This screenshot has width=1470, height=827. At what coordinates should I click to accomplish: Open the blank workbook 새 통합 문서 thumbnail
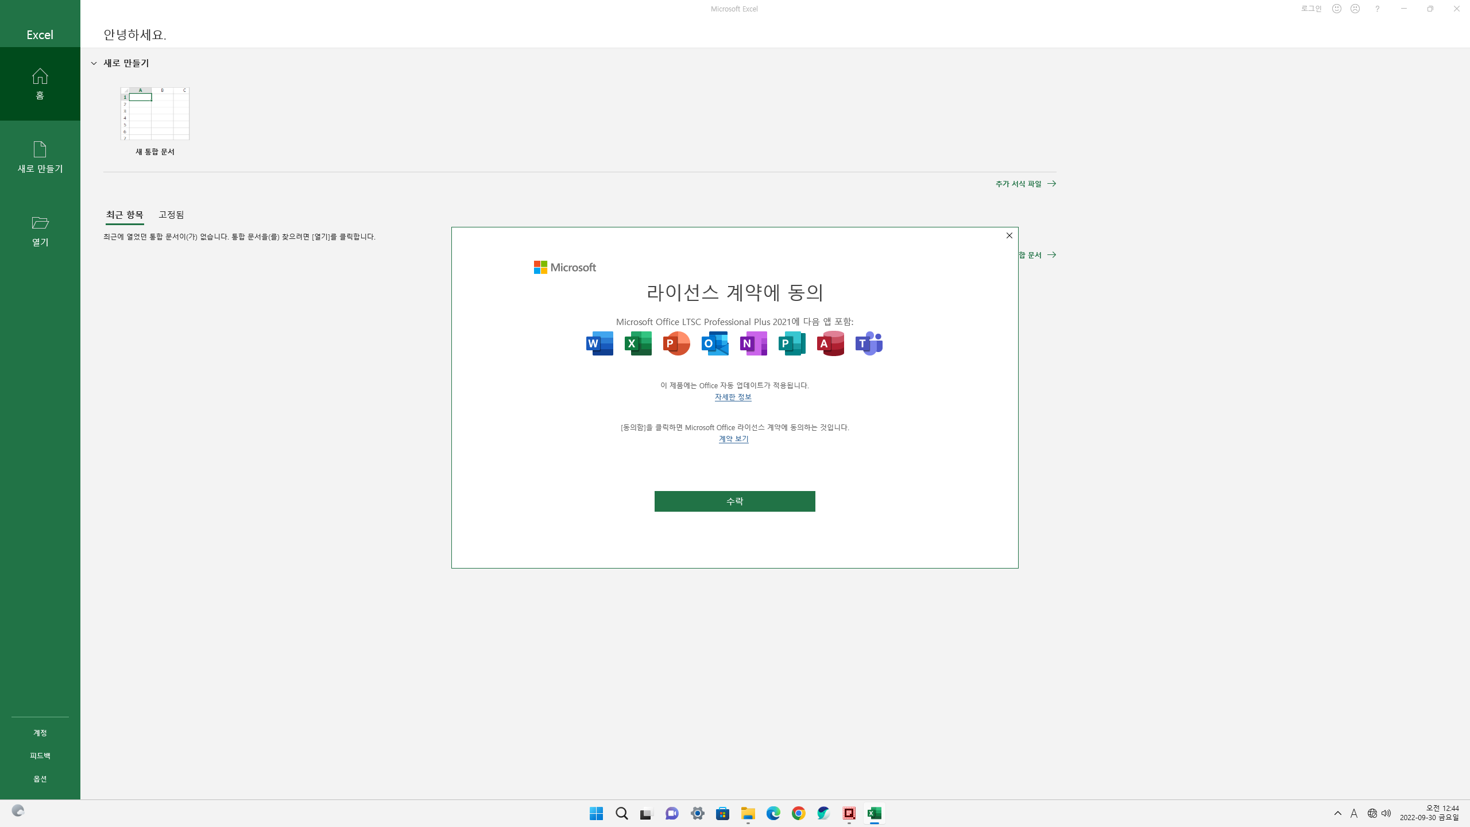click(x=155, y=114)
